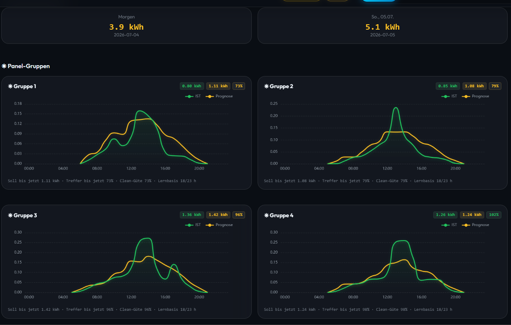
Task: Toggle the Prognose series in Gruppe 1 legend
Action: (220, 96)
